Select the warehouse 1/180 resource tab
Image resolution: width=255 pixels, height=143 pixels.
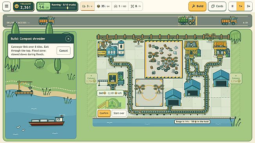click(x=120, y=6)
